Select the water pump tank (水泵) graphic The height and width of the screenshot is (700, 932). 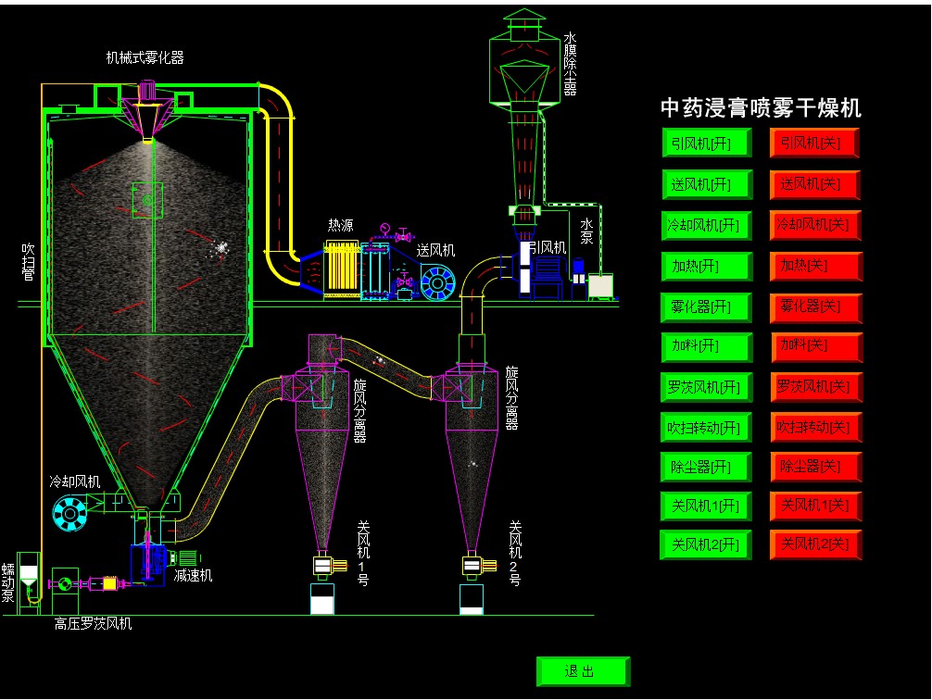click(601, 285)
